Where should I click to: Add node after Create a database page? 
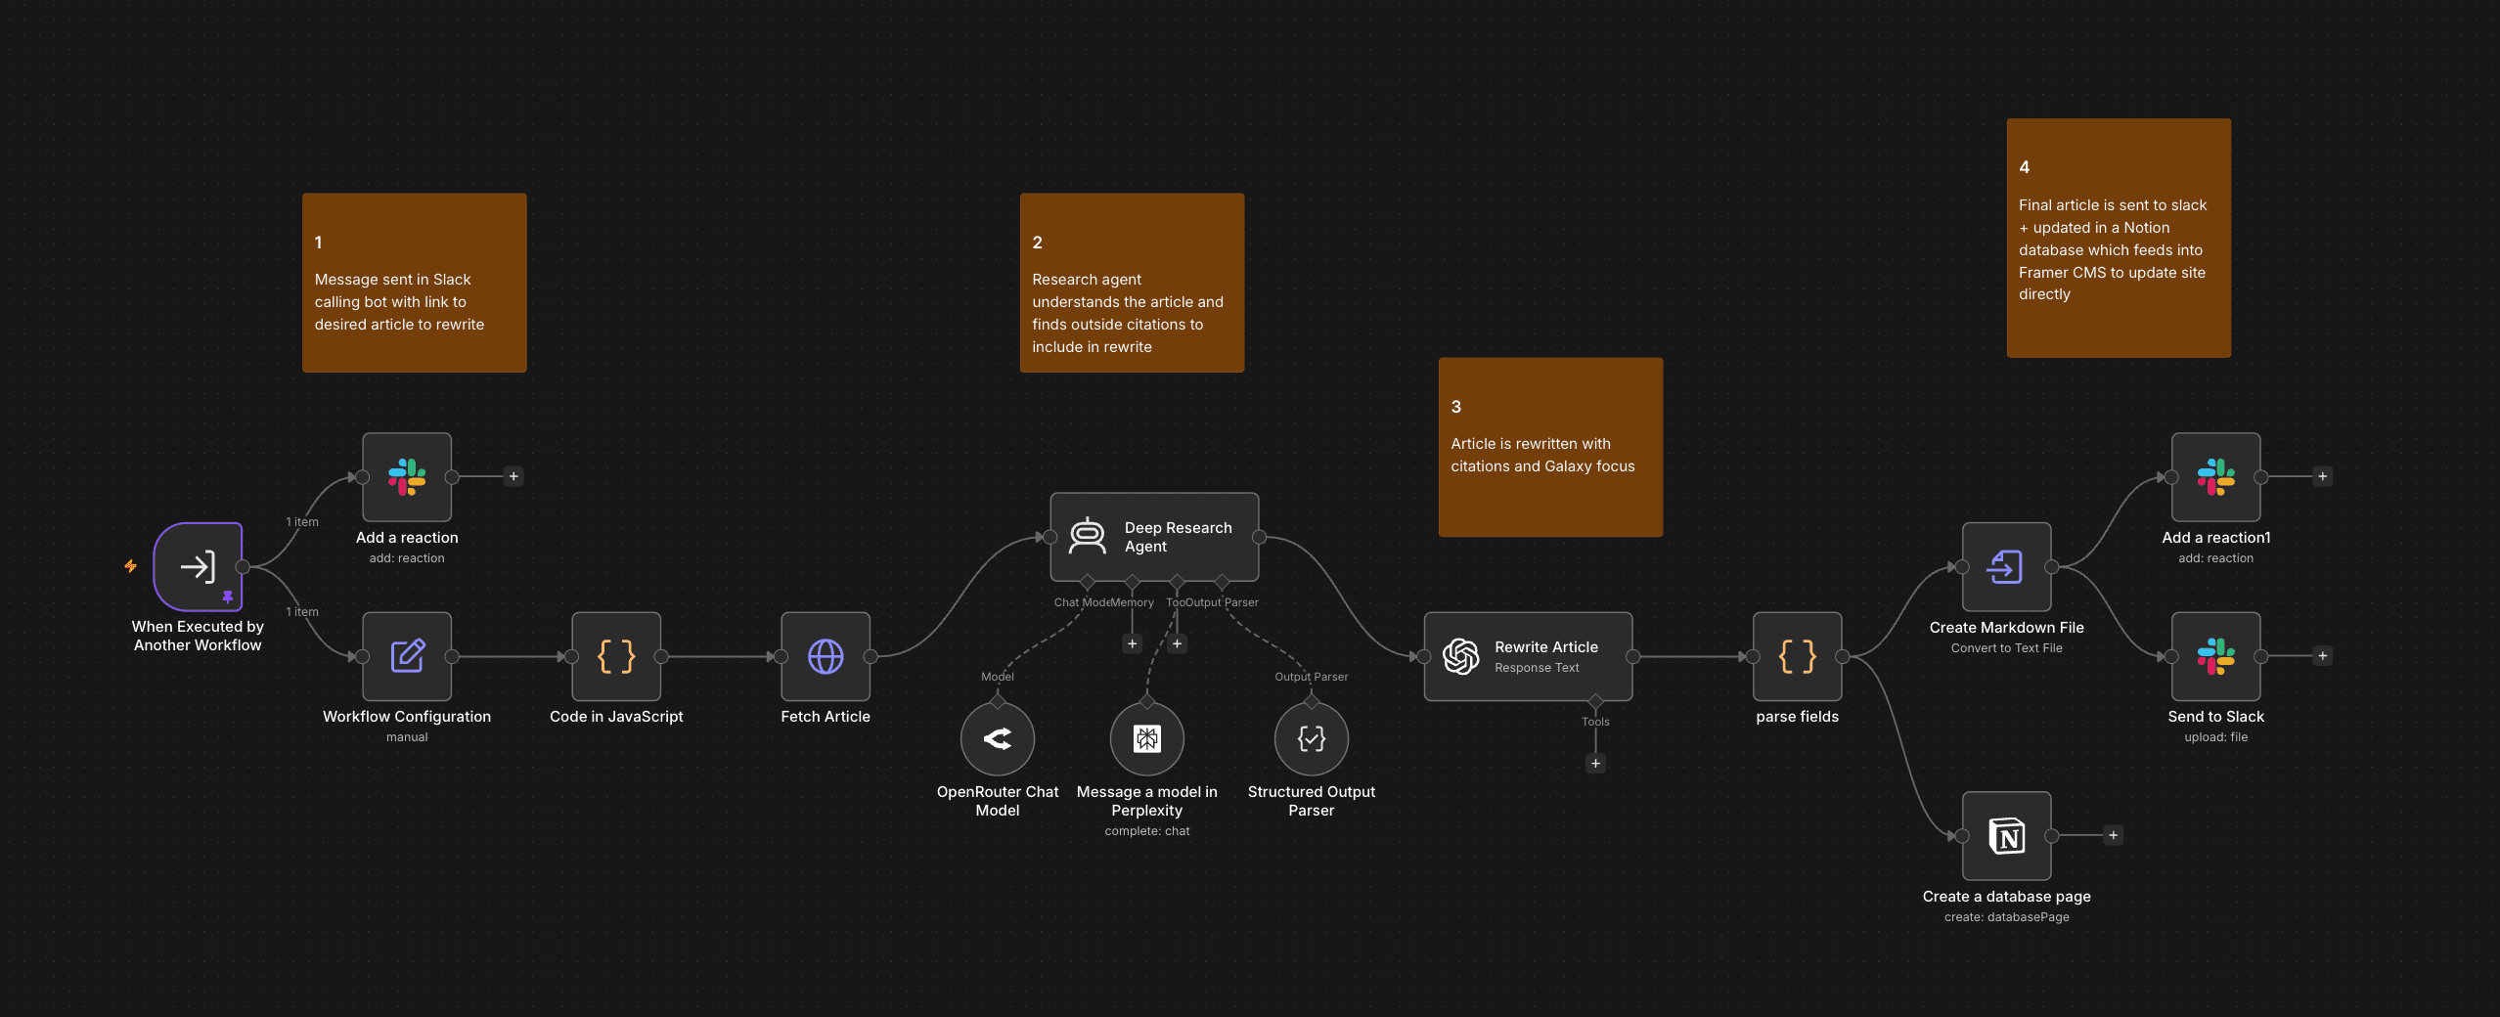pyautogui.click(x=2114, y=835)
